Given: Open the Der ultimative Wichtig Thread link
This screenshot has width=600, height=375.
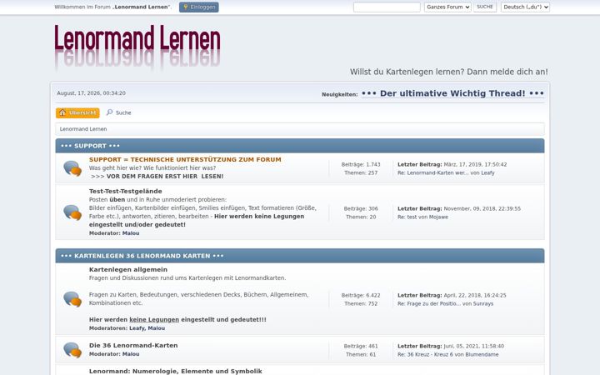Looking at the screenshot, I should (x=452, y=93).
